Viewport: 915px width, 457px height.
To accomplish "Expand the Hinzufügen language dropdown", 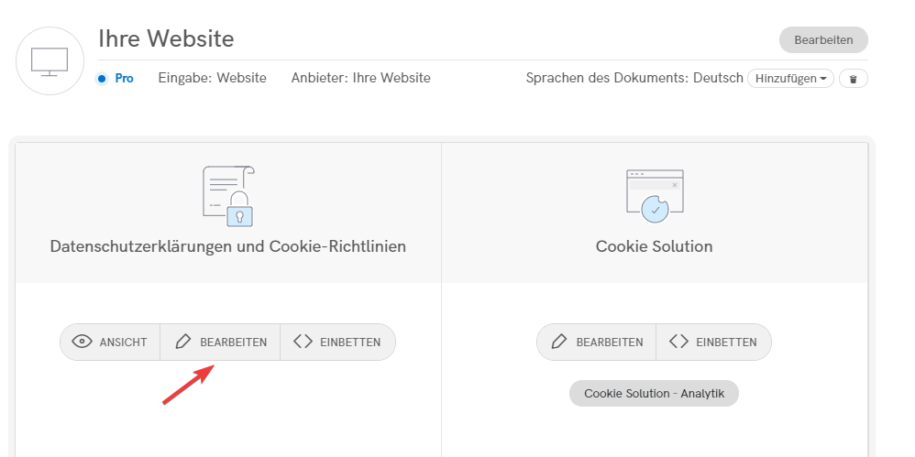I will [790, 79].
